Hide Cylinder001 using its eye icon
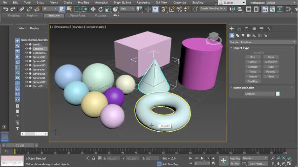The height and width of the screenshot is (167, 298). tap(27, 52)
